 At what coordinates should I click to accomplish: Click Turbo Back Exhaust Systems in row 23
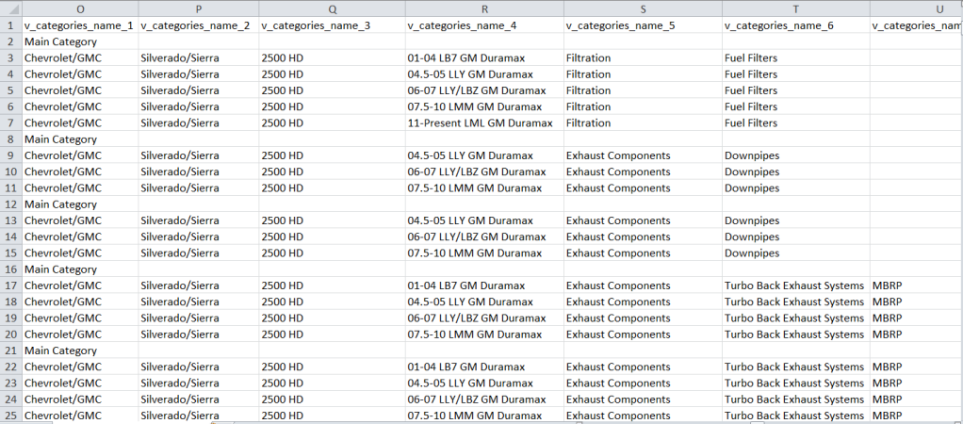pos(794,383)
